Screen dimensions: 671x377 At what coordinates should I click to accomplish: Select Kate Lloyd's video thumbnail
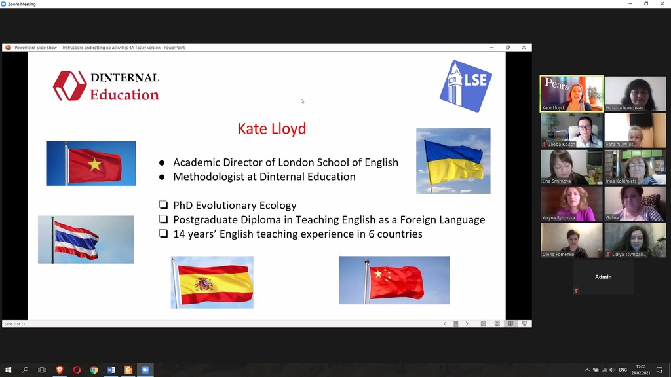point(571,94)
